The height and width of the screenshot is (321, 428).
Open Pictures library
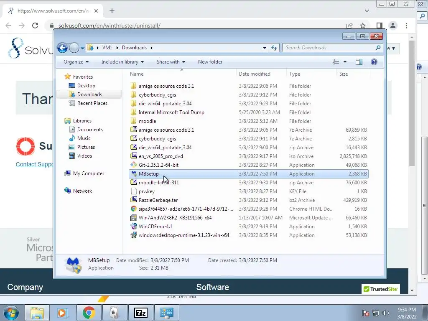point(86,147)
